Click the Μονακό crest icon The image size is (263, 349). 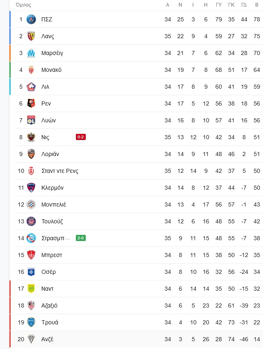coord(31,70)
